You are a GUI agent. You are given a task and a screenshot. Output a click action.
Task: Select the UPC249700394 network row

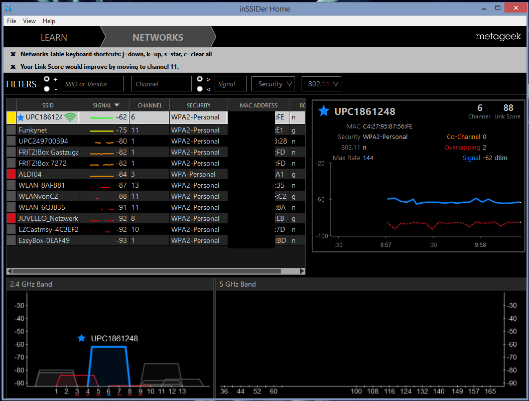tap(156, 142)
